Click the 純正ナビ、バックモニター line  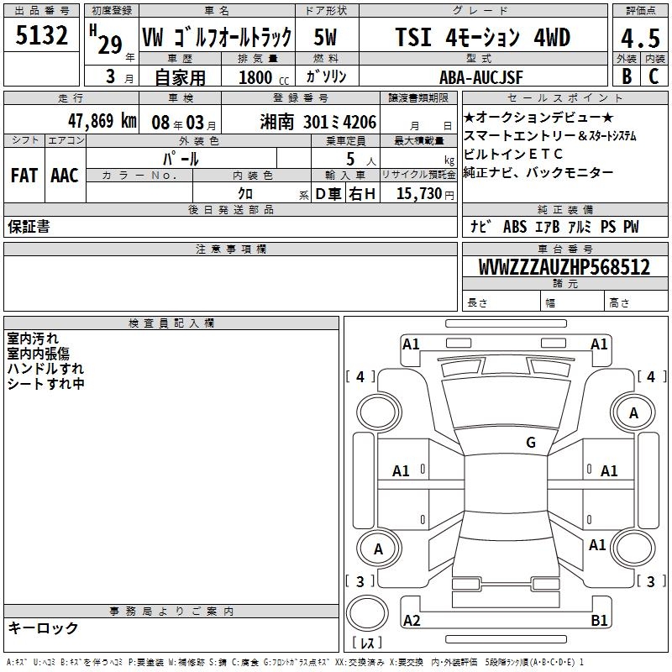tap(538, 172)
